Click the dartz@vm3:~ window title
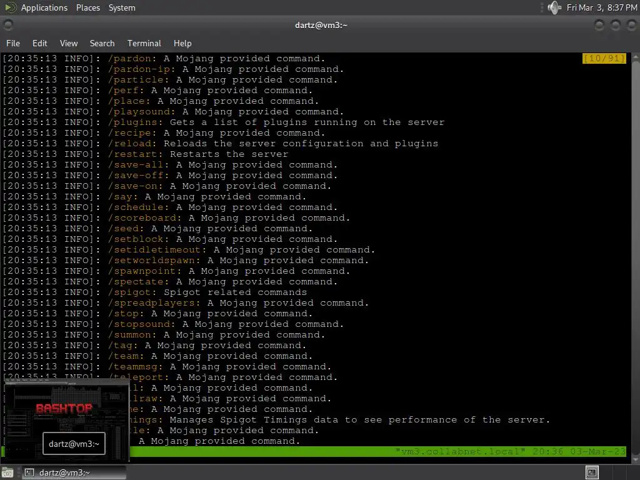Image resolution: width=640 pixels, height=480 pixels. 321,25
